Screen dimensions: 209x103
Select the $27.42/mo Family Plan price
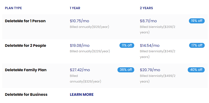tap(80, 70)
